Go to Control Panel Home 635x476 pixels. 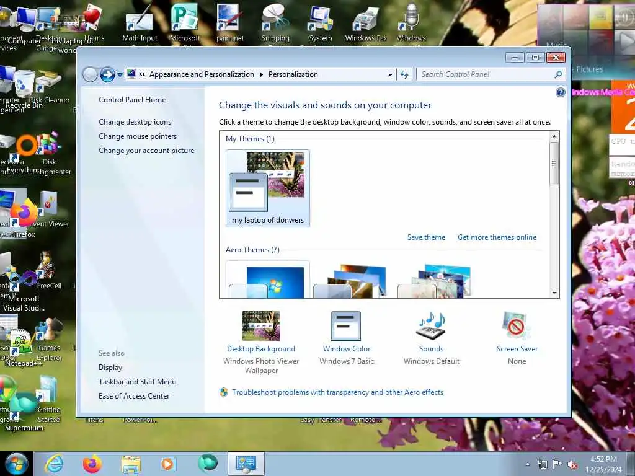132,100
